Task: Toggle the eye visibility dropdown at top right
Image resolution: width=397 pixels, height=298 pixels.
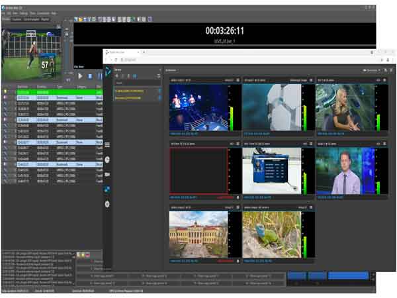Action: (371, 70)
